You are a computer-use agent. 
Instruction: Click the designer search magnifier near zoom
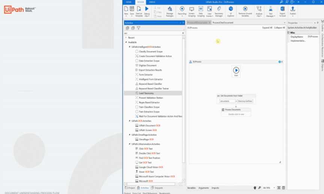tap(259, 188)
